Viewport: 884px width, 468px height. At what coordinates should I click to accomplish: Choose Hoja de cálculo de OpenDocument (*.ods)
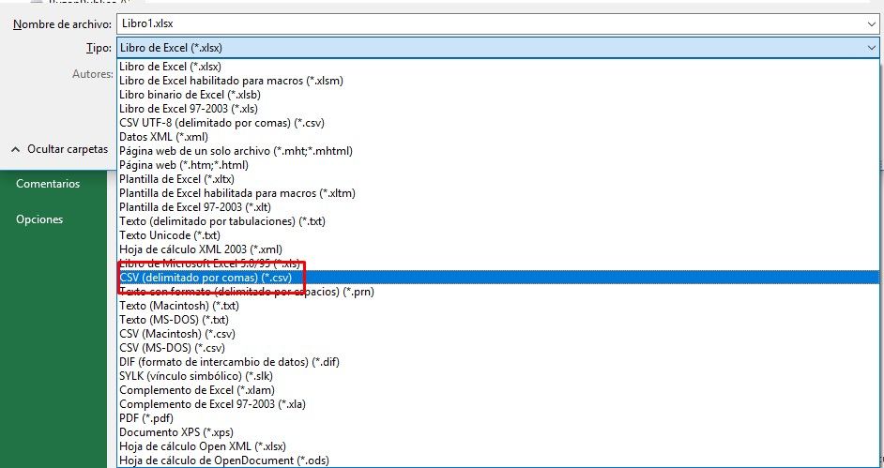click(497, 460)
